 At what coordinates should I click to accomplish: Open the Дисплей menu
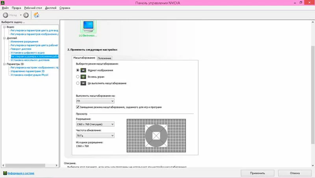pos(51,8)
